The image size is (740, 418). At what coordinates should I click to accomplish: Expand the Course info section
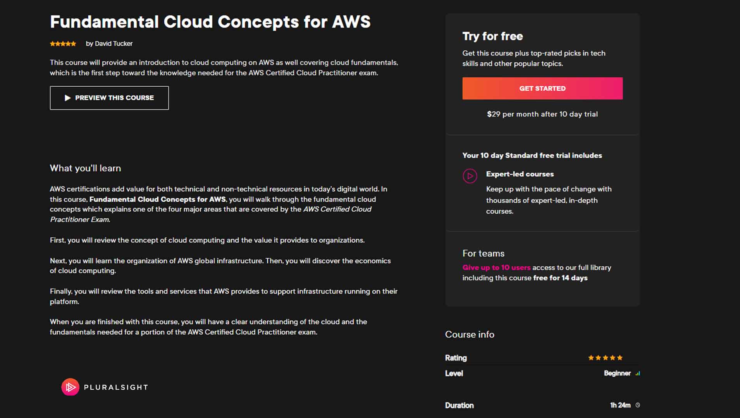(x=470, y=334)
